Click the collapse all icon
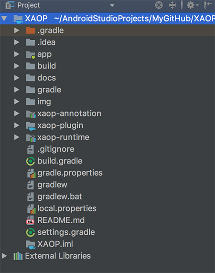Image resolution: width=215 pixels, height=273 pixels. pyautogui.click(x=172, y=5)
